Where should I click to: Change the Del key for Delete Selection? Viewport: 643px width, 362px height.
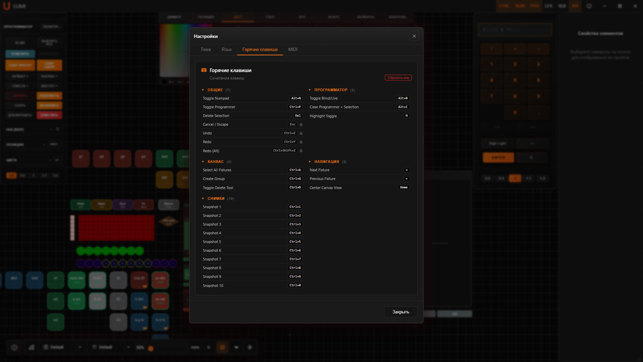298,116
